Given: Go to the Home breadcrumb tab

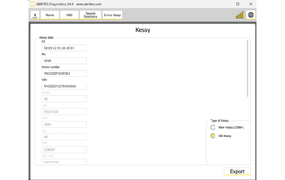Looking at the screenshot, I should (50, 15).
